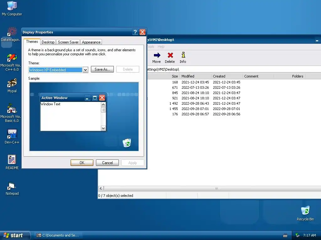Open the Help menu in 7-Zip

161,47
